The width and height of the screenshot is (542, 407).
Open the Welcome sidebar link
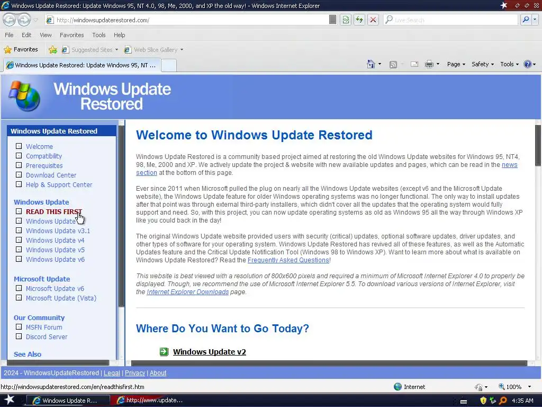[39, 146]
